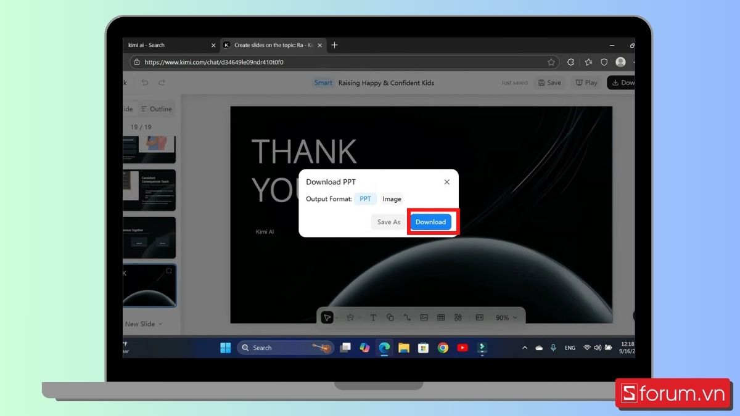Screen dimensions: 740x416
Task: Close the Create slides browser tab
Action: 319,45
